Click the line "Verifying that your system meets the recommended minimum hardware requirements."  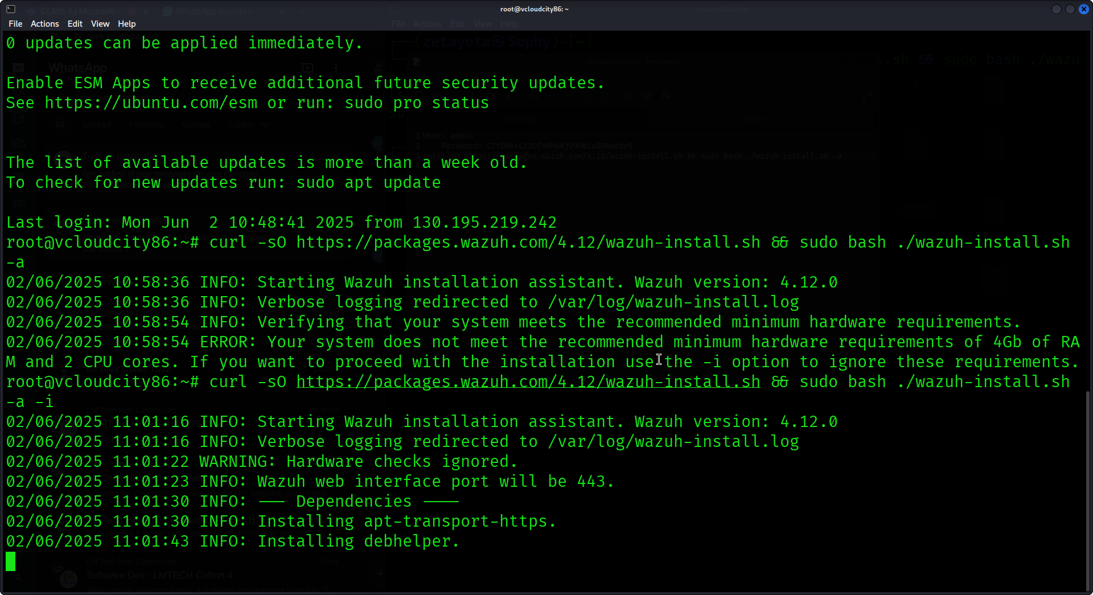coord(639,322)
